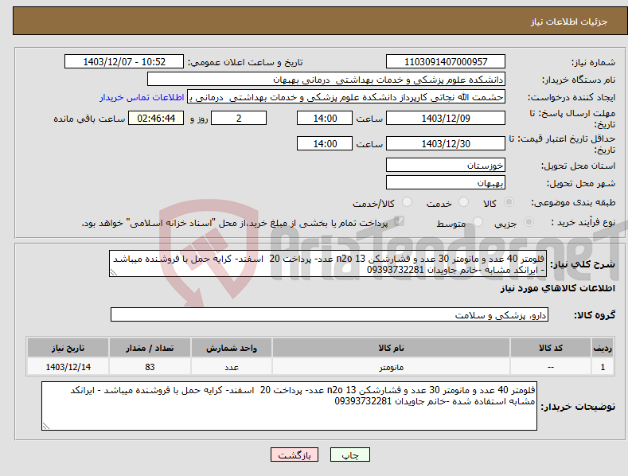Click the resize handle of buyer notes textarea

coord(46,426)
